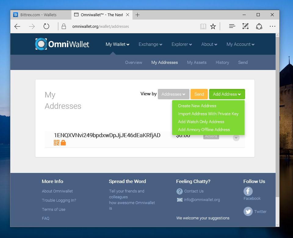Open Twitter text link
Viewport: 293px width, 238px height.
pyautogui.click(x=260, y=212)
